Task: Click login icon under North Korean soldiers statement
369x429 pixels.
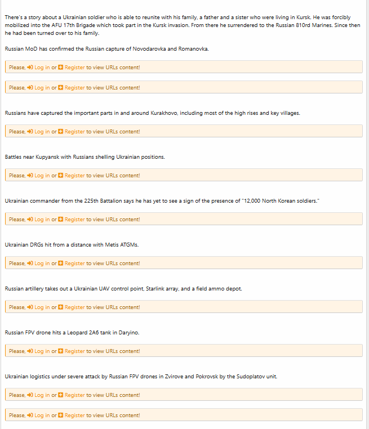Action: (30, 220)
